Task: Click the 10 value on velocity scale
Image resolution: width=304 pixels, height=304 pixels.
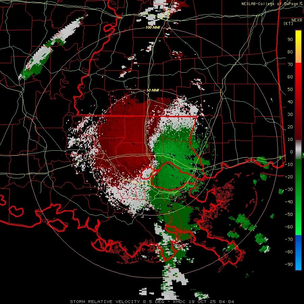Action: point(290,140)
